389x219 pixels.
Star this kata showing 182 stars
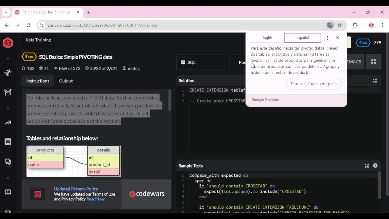click(28, 68)
